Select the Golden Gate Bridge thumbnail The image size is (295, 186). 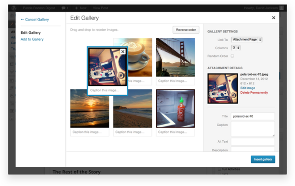pos(176,57)
